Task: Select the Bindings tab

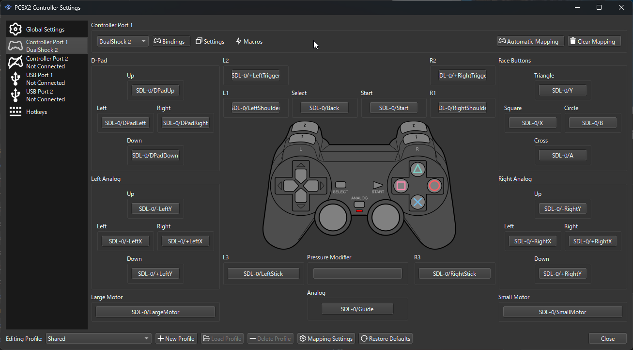Action: 170,42
